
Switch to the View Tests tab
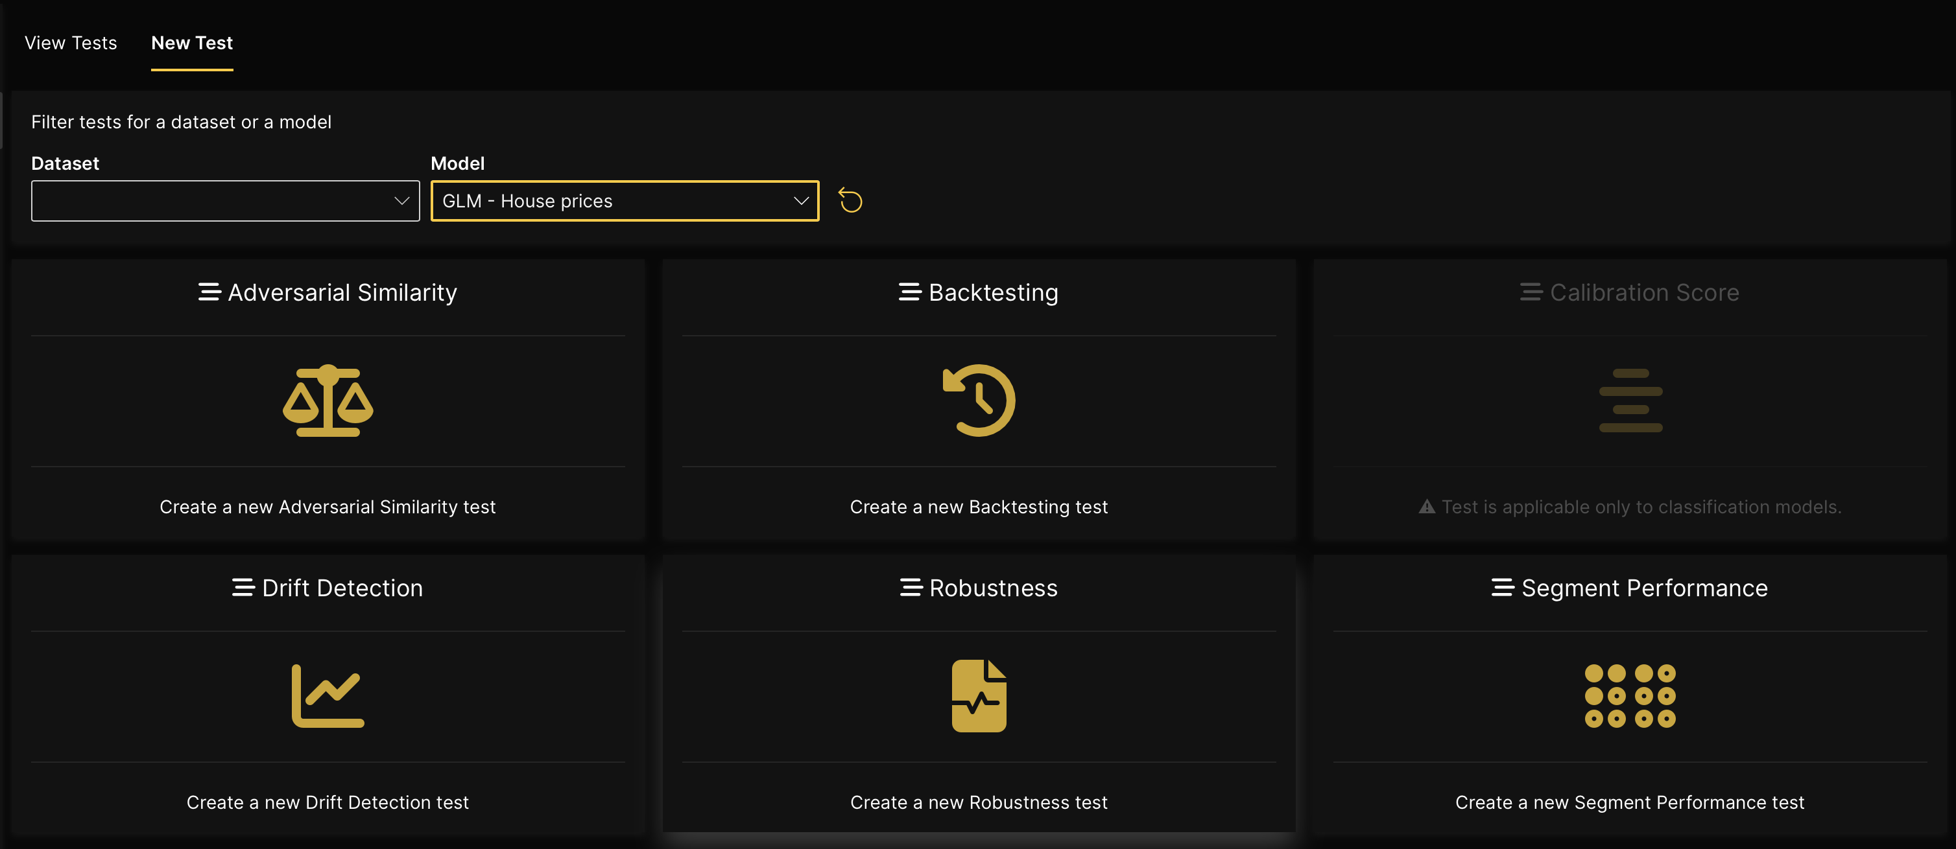pos(71,43)
